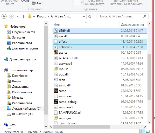Click horizontal scrollbar left arrow

click(51, 126)
